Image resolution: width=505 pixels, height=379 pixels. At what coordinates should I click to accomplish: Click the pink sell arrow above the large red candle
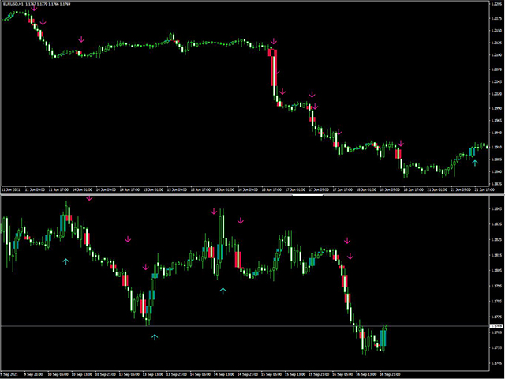274,41
